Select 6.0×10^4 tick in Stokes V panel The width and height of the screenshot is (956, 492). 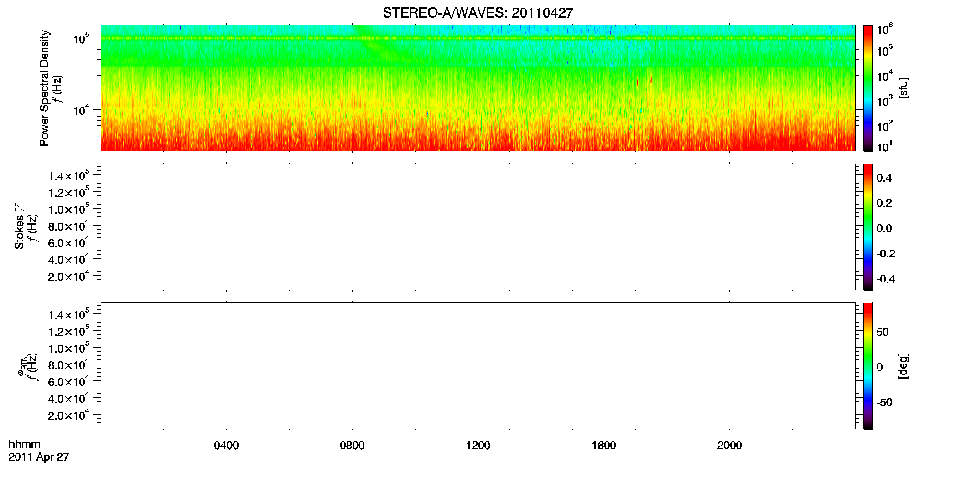tap(68, 242)
